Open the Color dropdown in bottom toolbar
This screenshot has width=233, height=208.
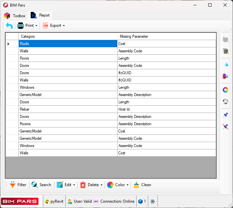(x=118, y=185)
